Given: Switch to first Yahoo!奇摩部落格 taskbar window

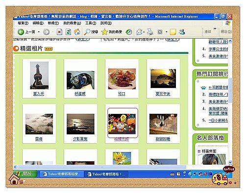Looking at the screenshot, I should pos(62,174).
